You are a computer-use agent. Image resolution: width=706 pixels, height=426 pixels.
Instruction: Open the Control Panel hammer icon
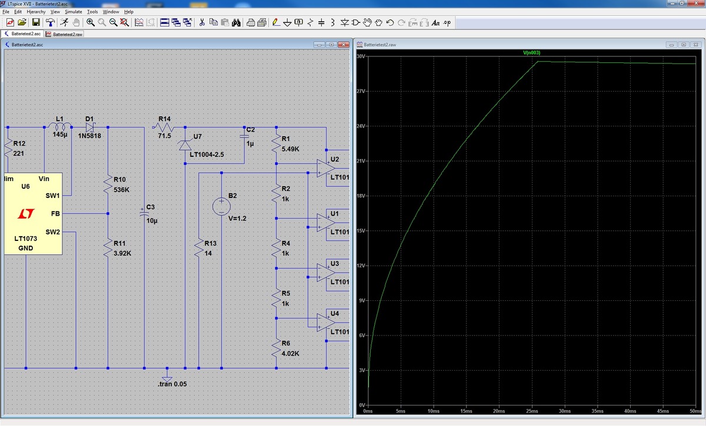pyautogui.click(x=51, y=22)
